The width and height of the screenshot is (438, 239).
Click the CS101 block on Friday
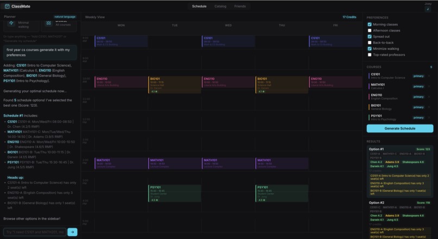335,41
